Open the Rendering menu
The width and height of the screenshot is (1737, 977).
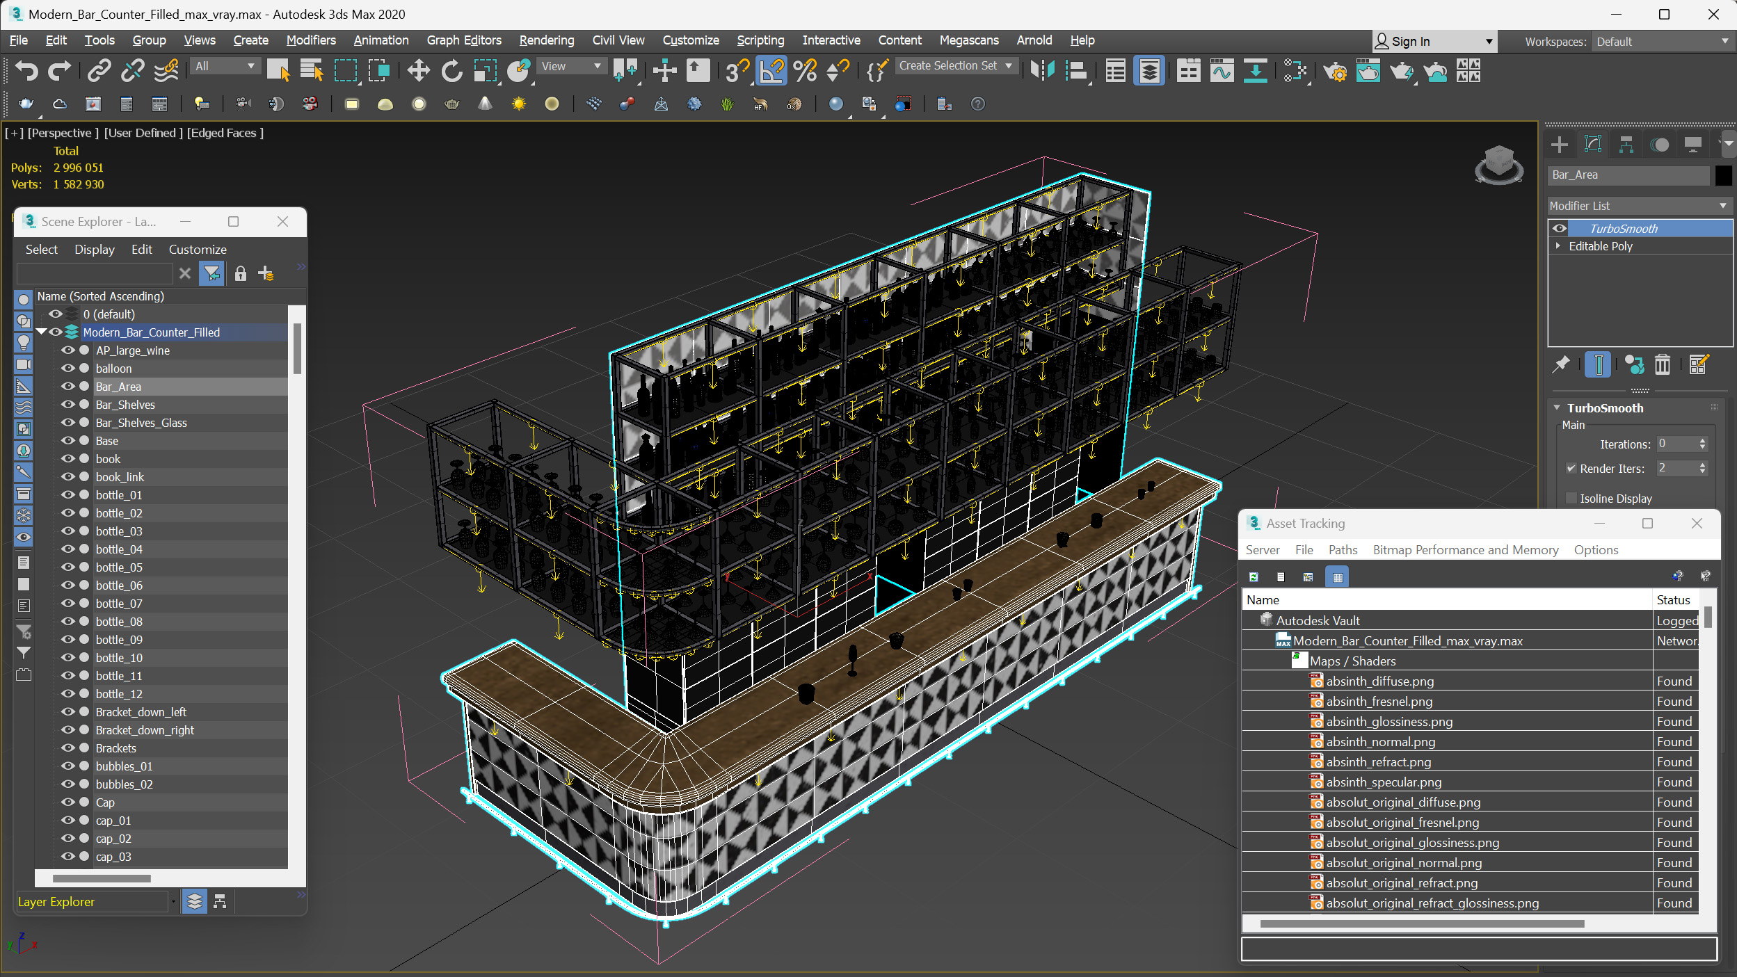(x=546, y=40)
